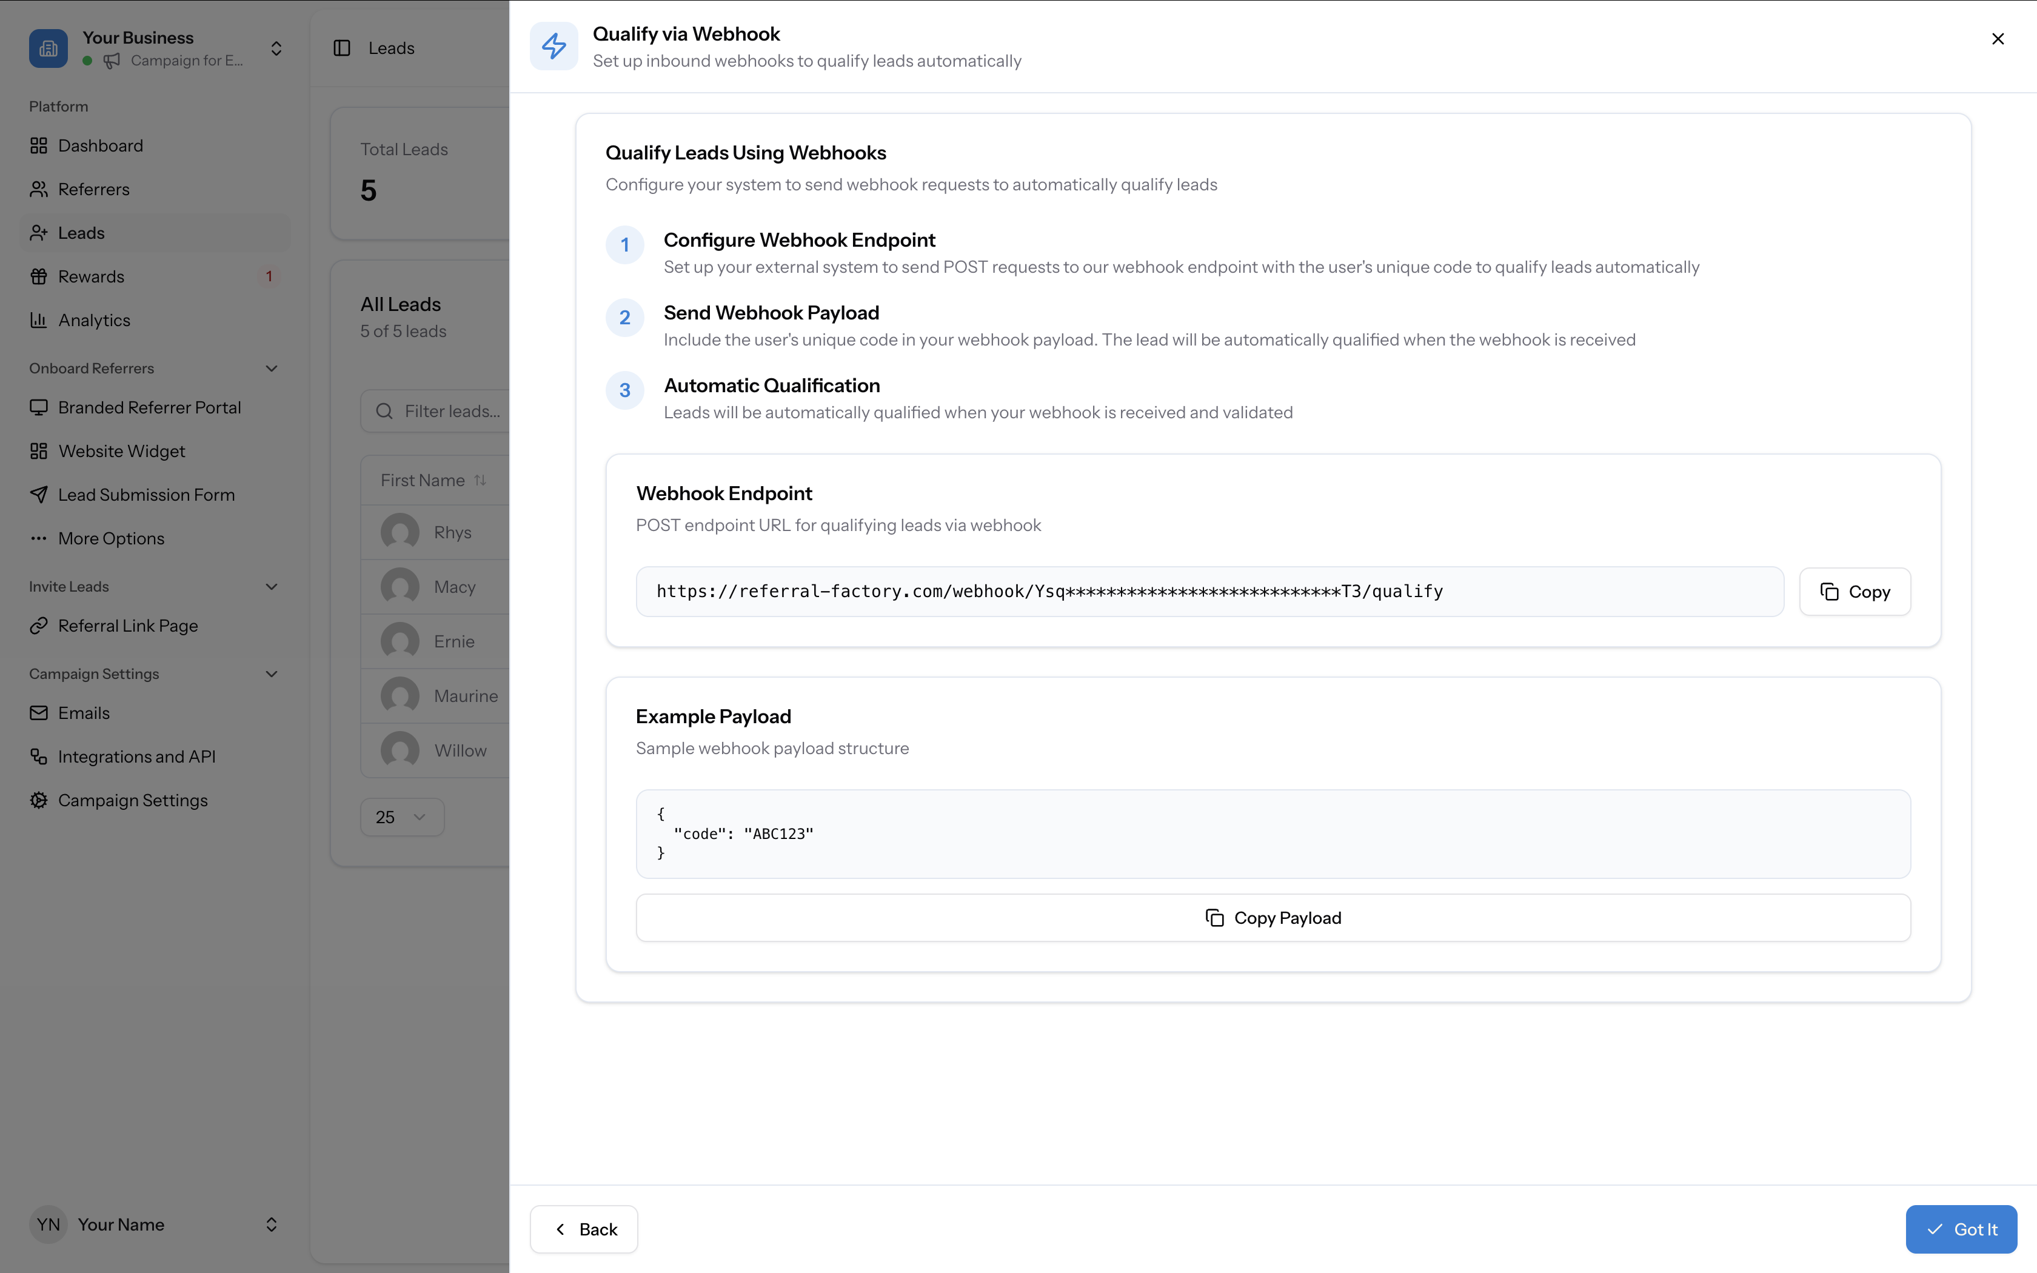Click the Copy Payload button
This screenshot has width=2037, height=1273.
point(1273,917)
